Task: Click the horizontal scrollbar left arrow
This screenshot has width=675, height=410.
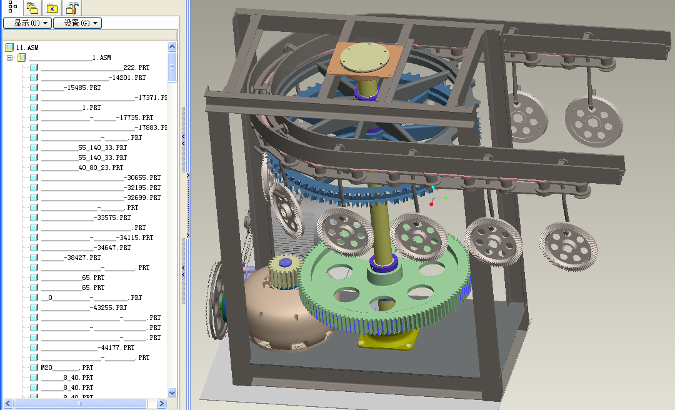Action: (7, 404)
